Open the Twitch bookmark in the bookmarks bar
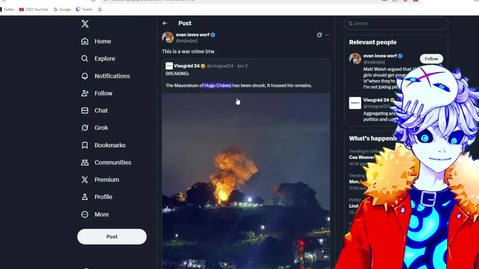The width and height of the screenshot is (479, 269). 84,9
